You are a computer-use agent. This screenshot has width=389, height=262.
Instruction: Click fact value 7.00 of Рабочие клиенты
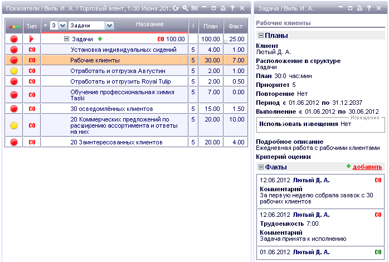click(x=239, y=60)
